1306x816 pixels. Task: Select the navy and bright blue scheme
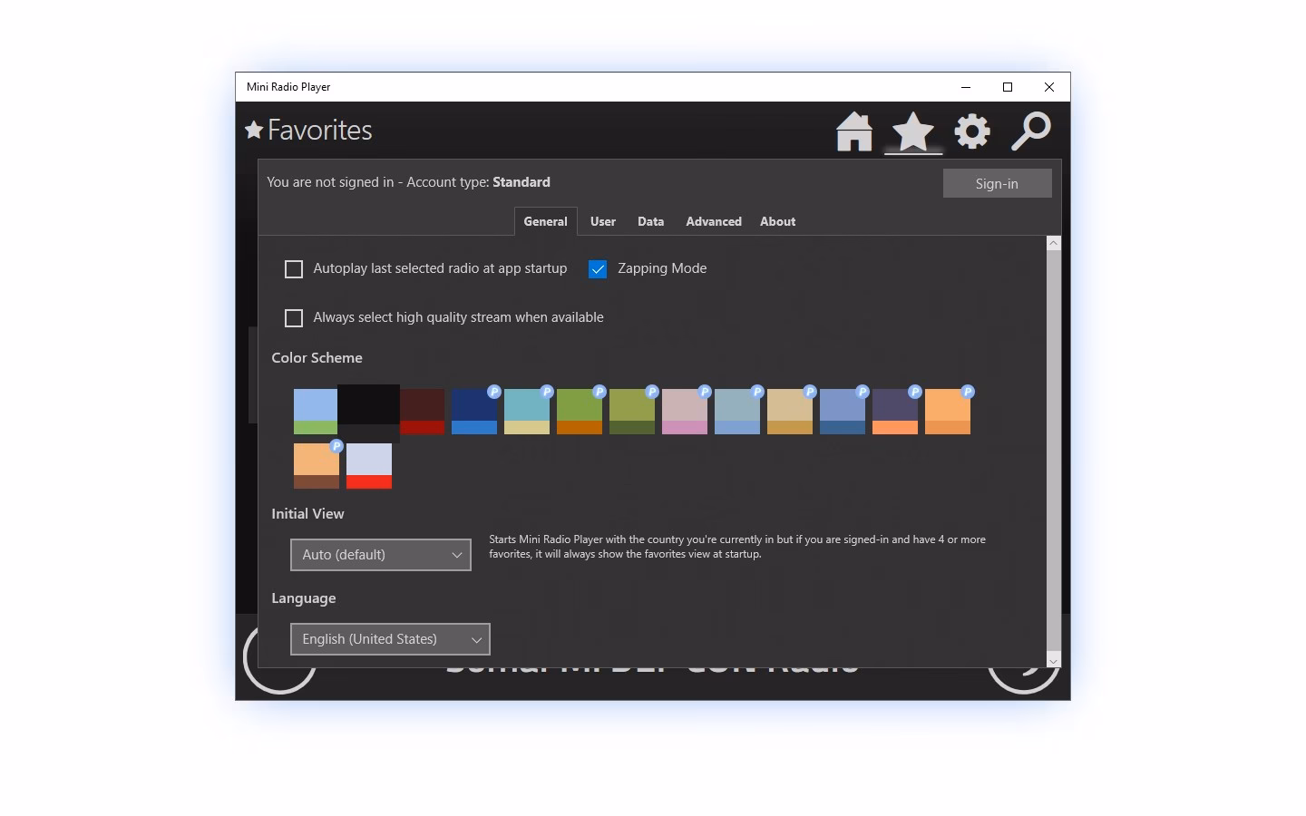[x=474, y=412]
